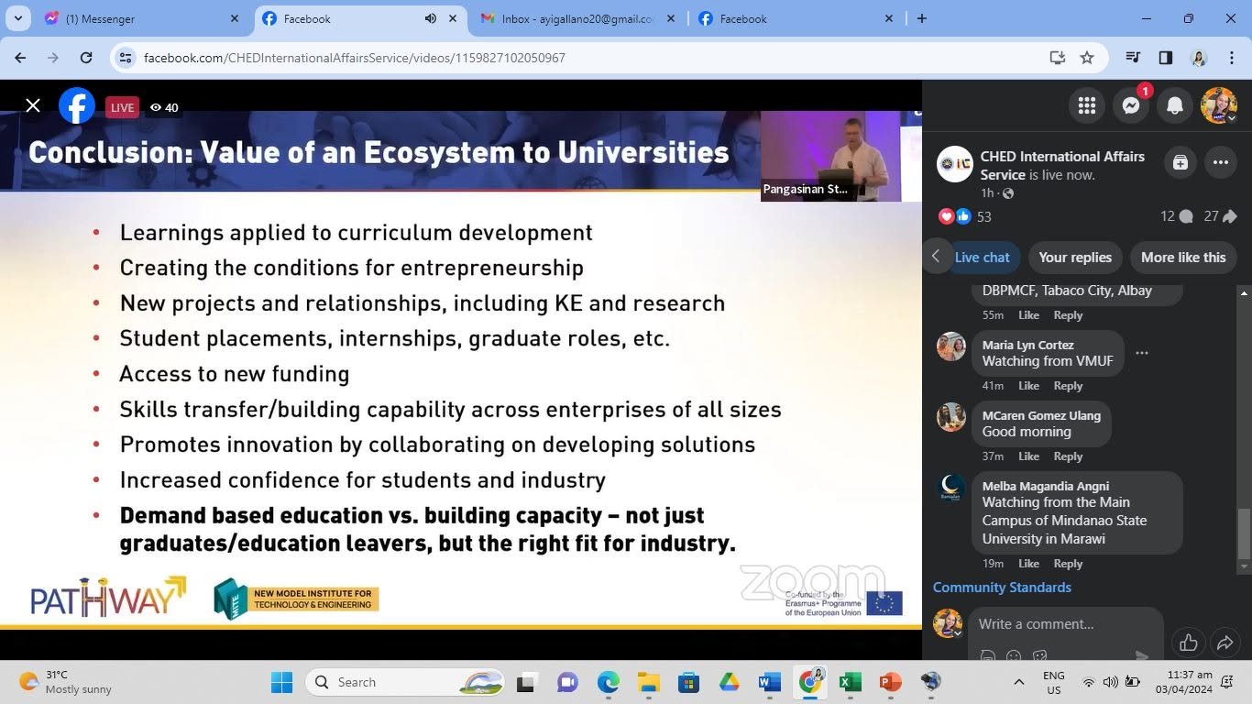Show hidden system tray icons
The image size is (1252, 704).
1018,682
